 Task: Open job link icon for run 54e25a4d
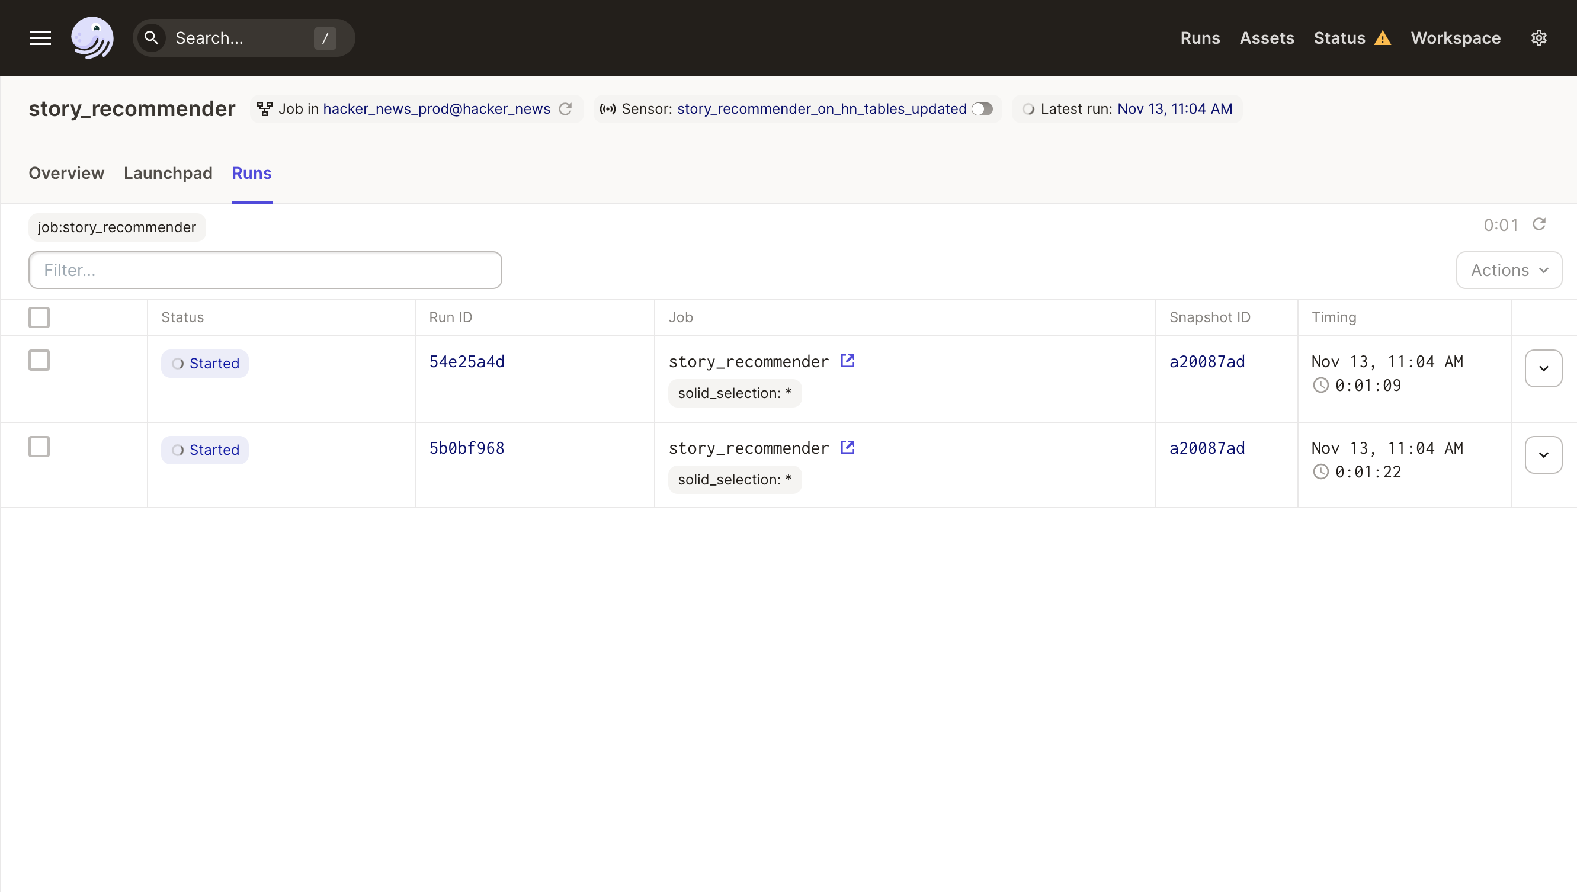[x=847, y=361]
